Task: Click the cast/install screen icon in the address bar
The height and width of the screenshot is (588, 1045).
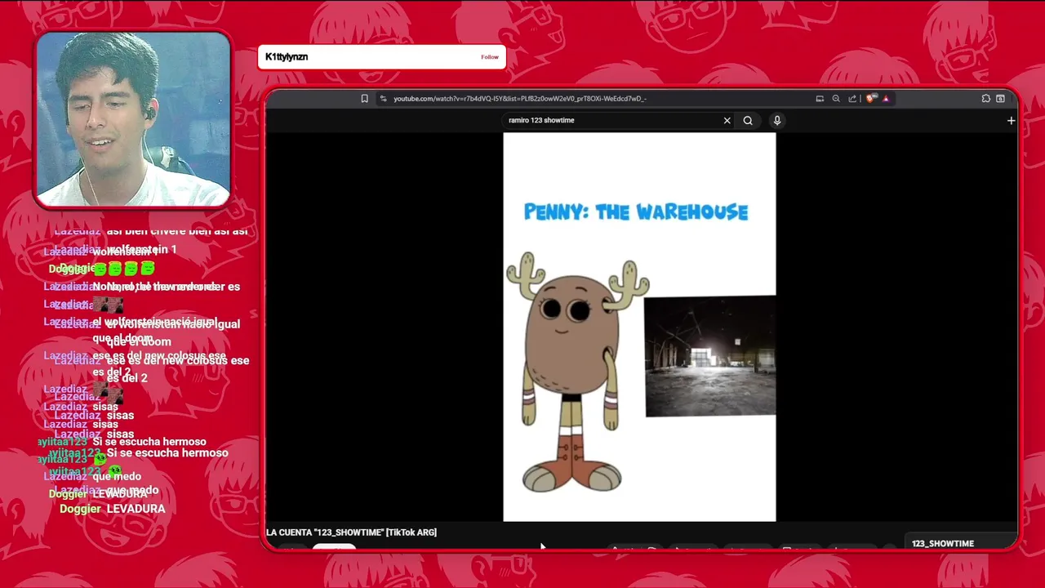Action: click(x=820, y=99)
